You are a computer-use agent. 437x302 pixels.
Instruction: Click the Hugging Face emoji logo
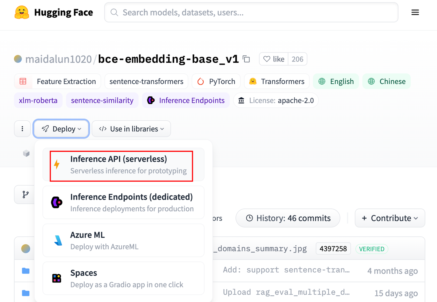[x=21, y=12]
